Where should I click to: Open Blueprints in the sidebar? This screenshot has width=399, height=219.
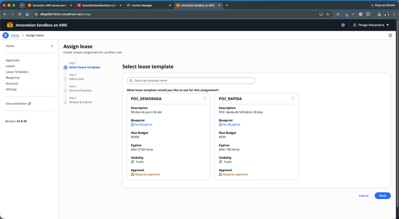[x=13, y=78]
